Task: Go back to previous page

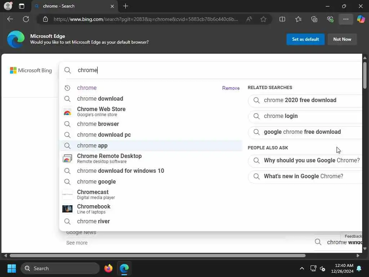Action: (10, 19)
